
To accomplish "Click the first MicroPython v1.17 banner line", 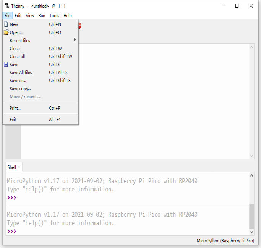I will coord(102,181).
